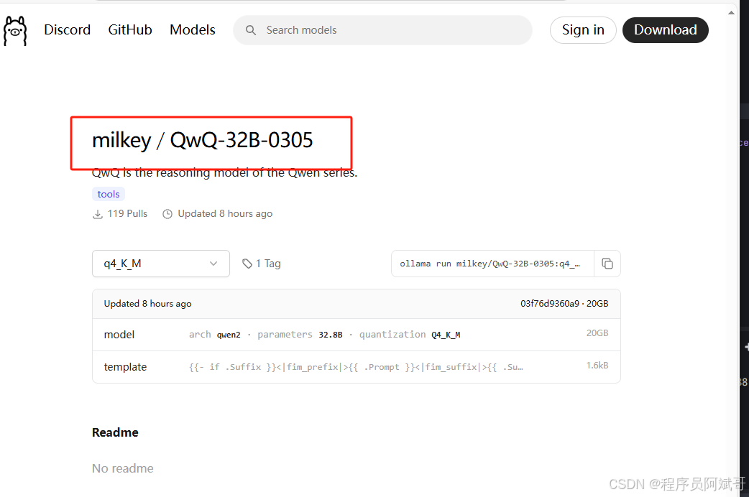This screenshot has height=497, width=749.
Task: Click Updated 8 hours ago in table header
Action: [147, 304]
